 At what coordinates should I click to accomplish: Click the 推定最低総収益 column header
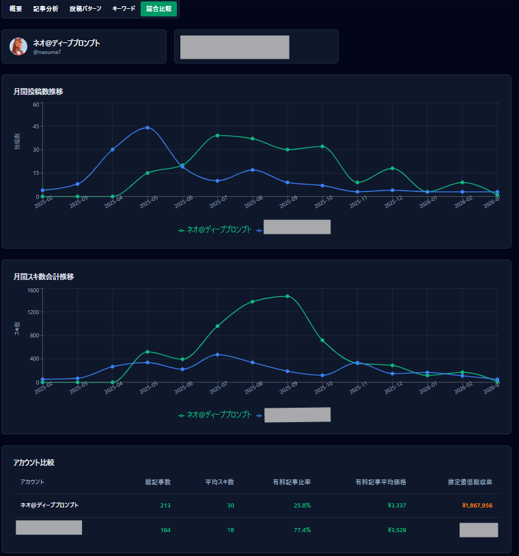(x=470, y=482)
